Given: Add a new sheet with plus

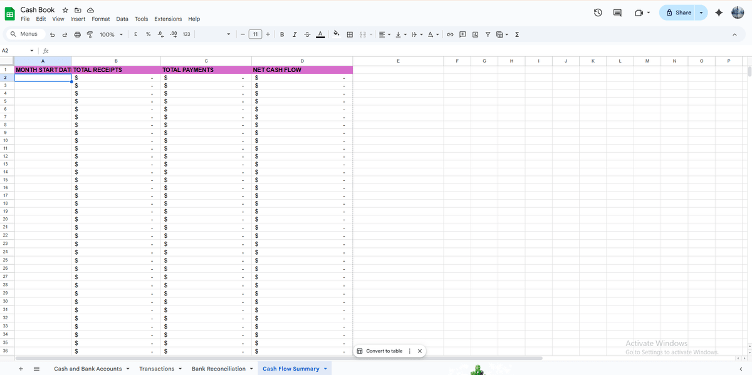Looking at the screenshot, I should point(21,369).
